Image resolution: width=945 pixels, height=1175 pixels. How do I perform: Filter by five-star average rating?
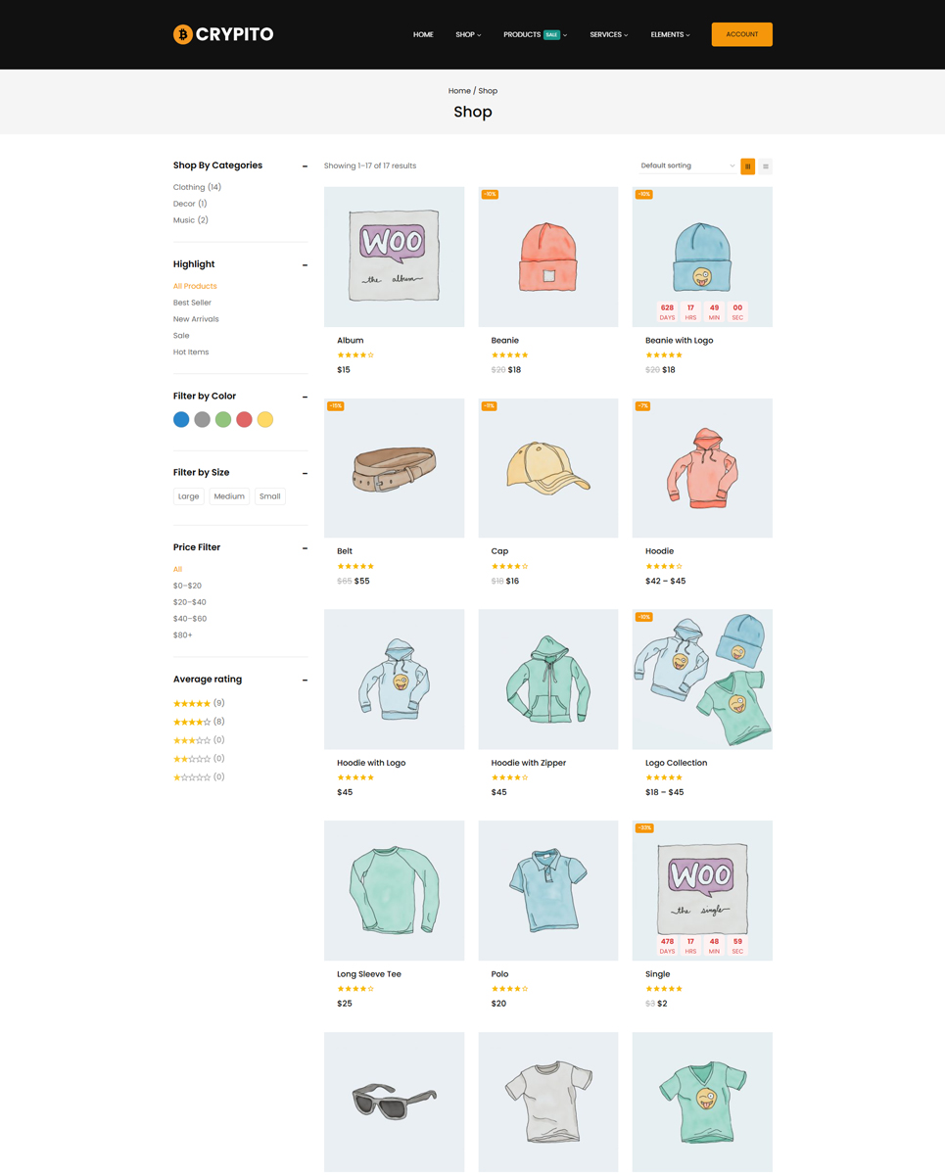192,703
